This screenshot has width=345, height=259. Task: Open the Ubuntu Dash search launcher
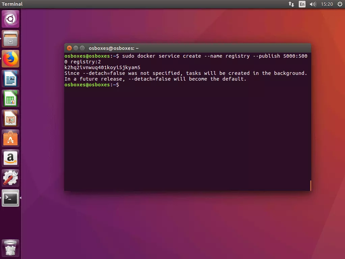click(x=10, y=19)
